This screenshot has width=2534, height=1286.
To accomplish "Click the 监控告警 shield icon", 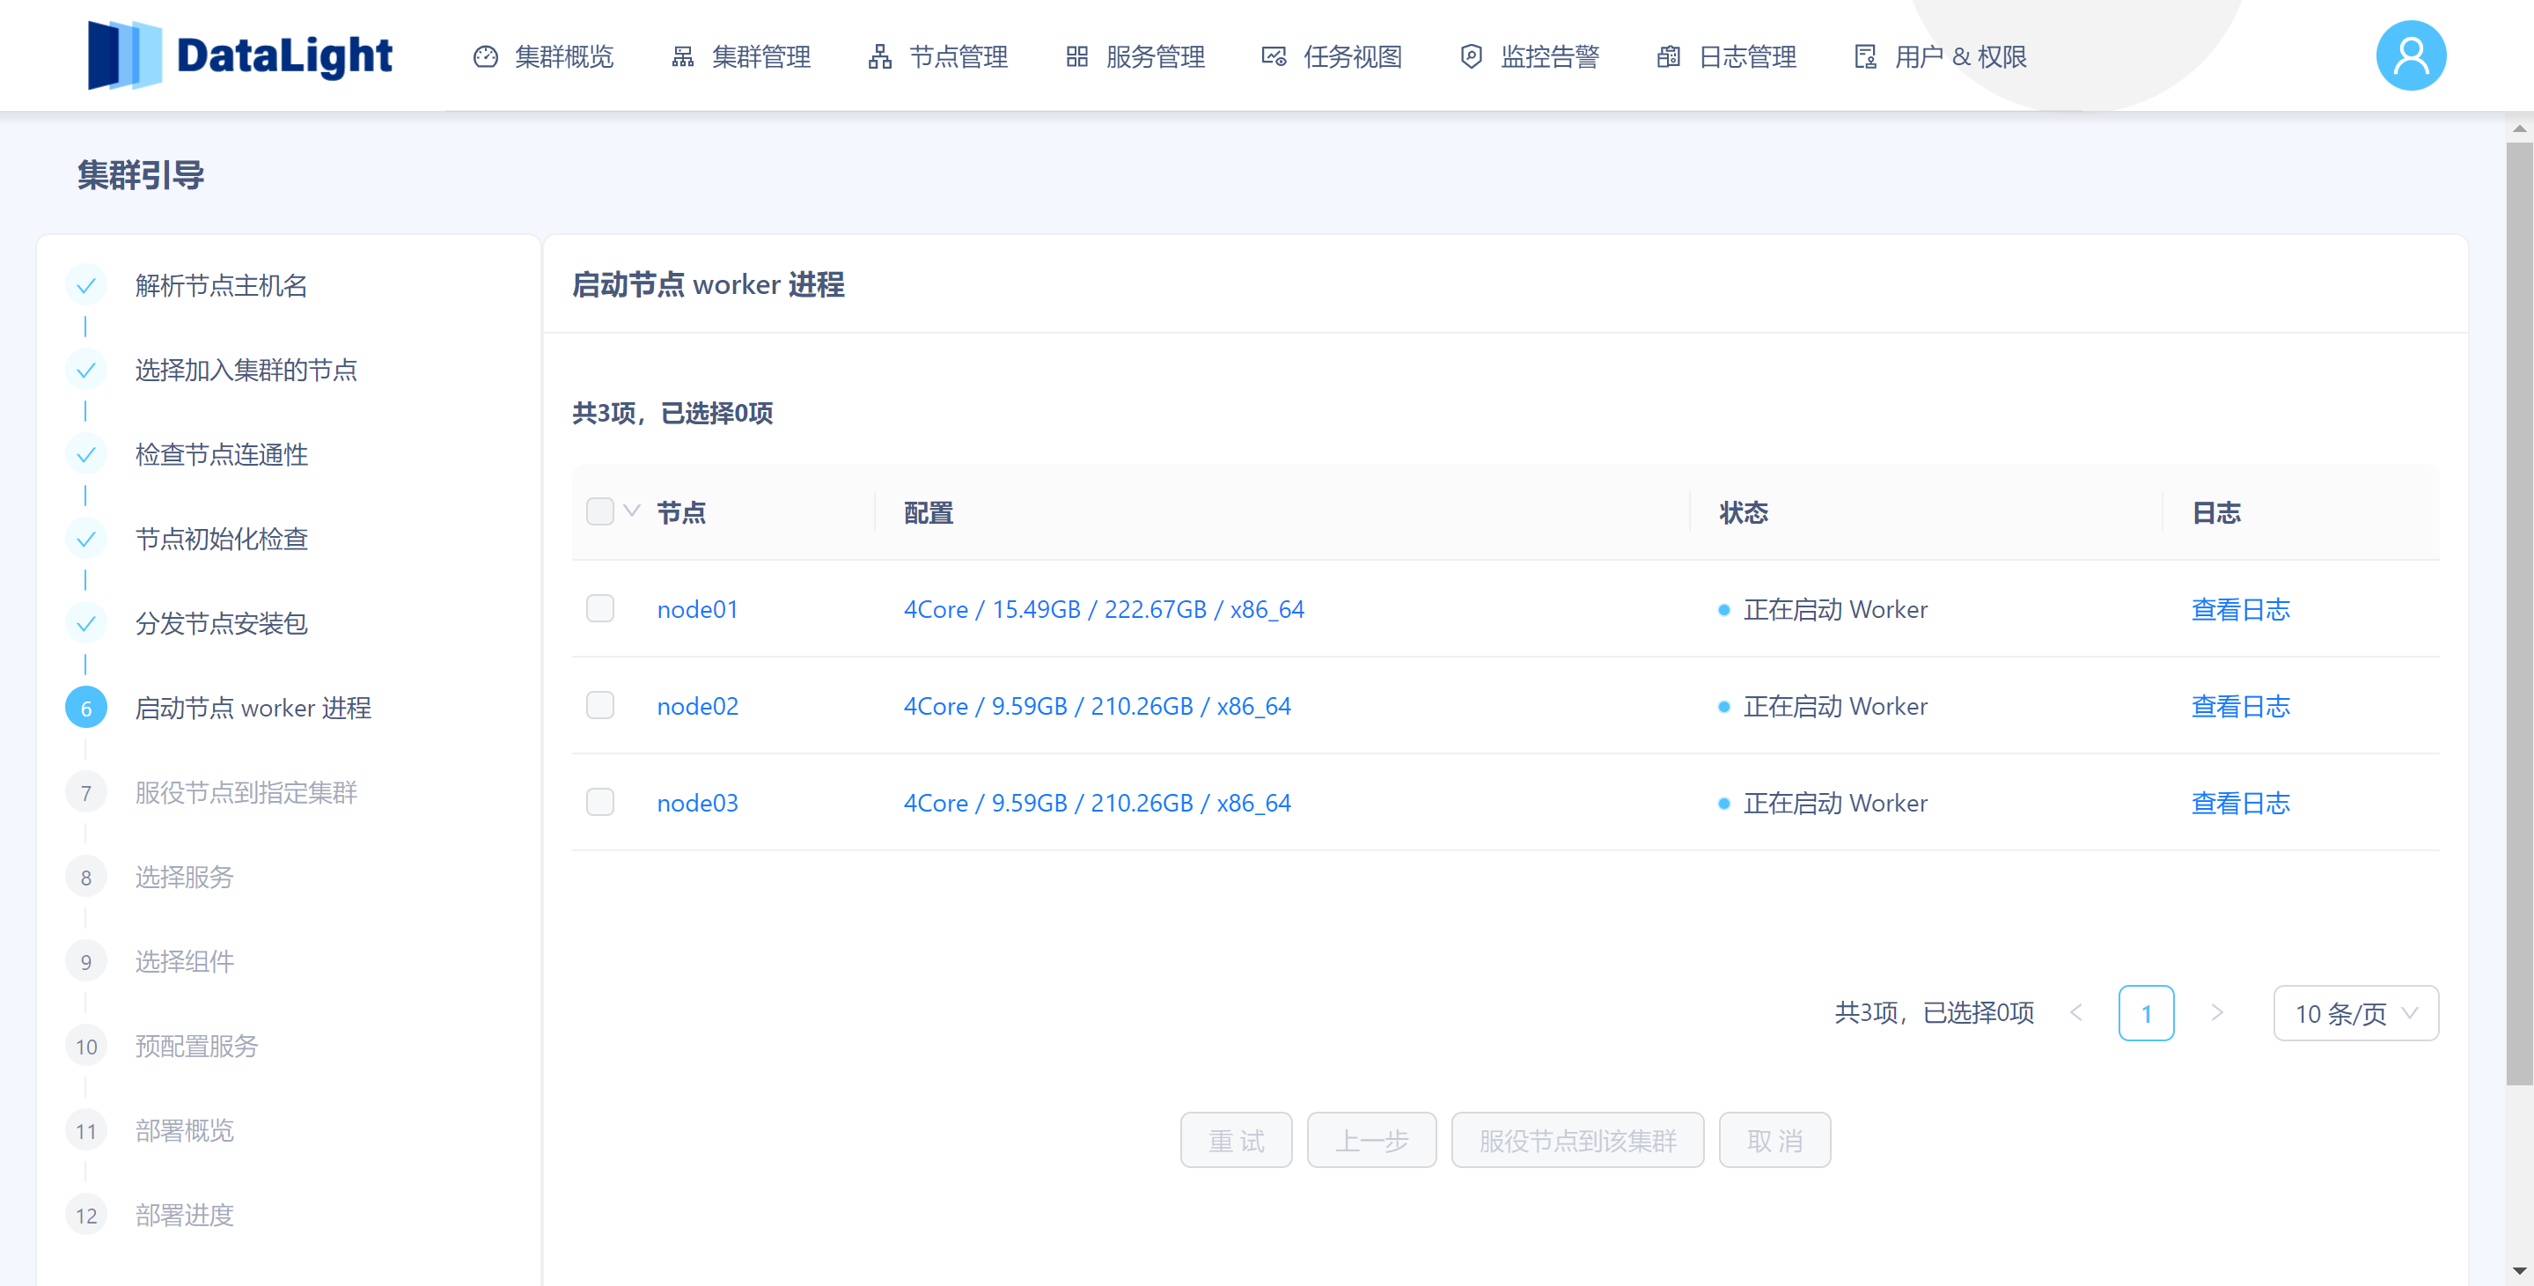I will click(1471, 57).
